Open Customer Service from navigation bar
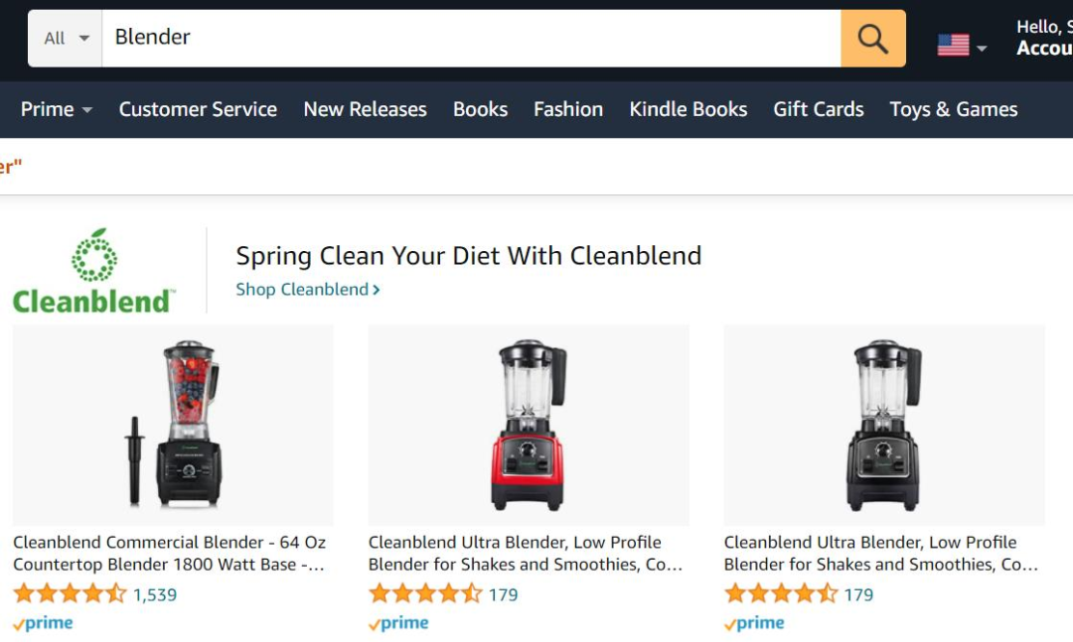The height and width of the screenshot is (642, 1073). (x=198, y=109)
